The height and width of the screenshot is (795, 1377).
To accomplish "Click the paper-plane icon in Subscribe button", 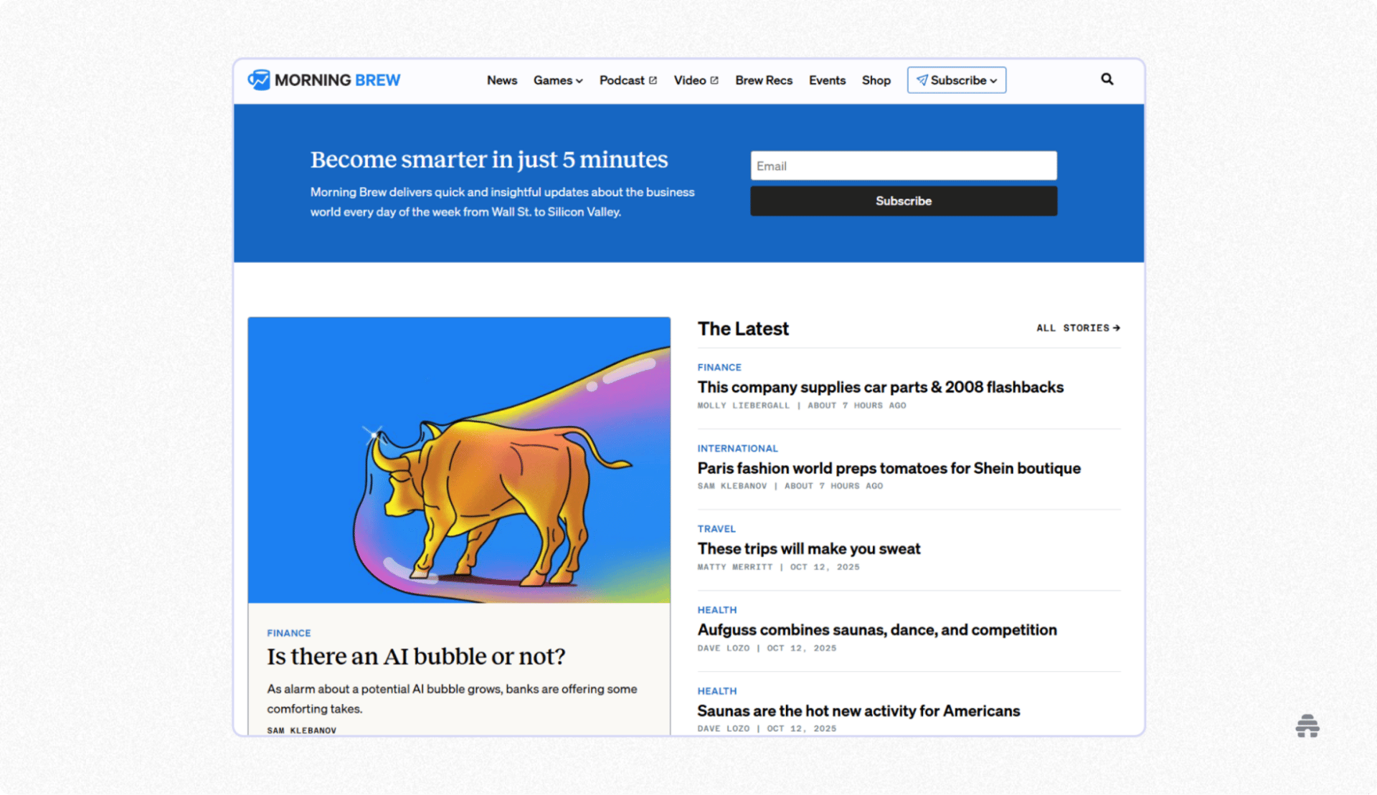I will tap(922, 80).
